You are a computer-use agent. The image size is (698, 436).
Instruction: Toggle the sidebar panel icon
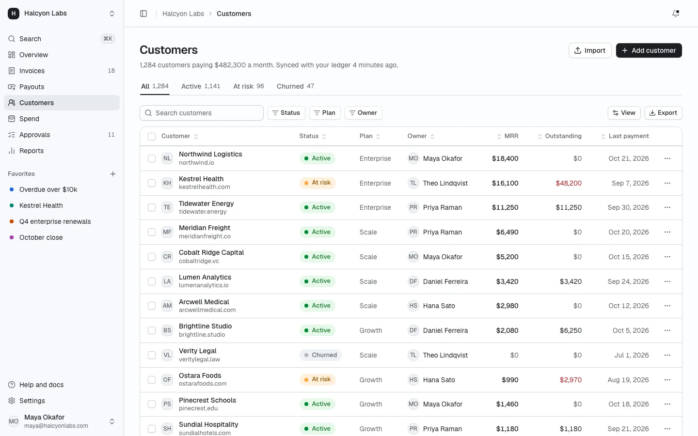coord(143,14)
